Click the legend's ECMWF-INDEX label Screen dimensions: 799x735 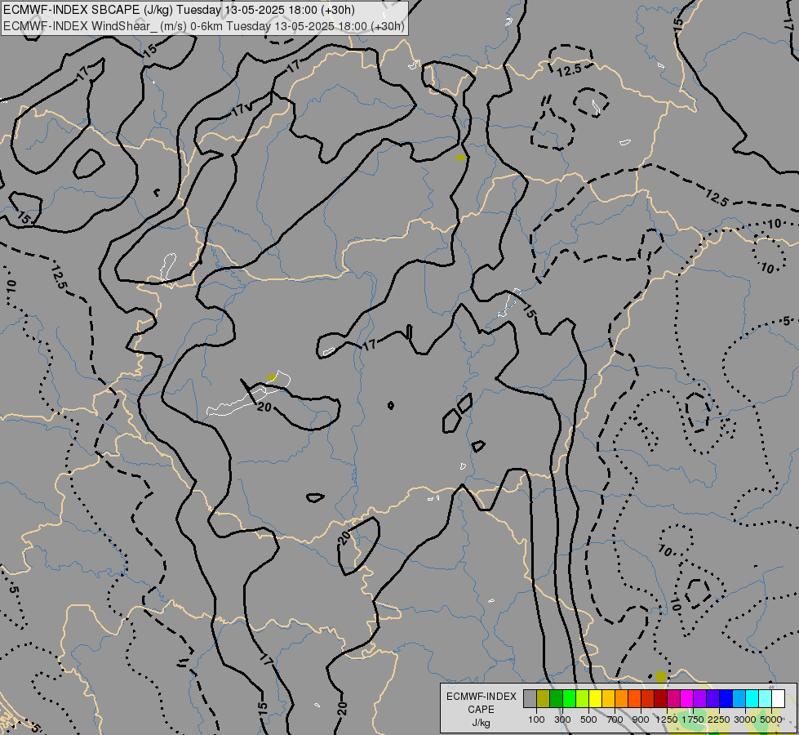click(x=481, y=697)
